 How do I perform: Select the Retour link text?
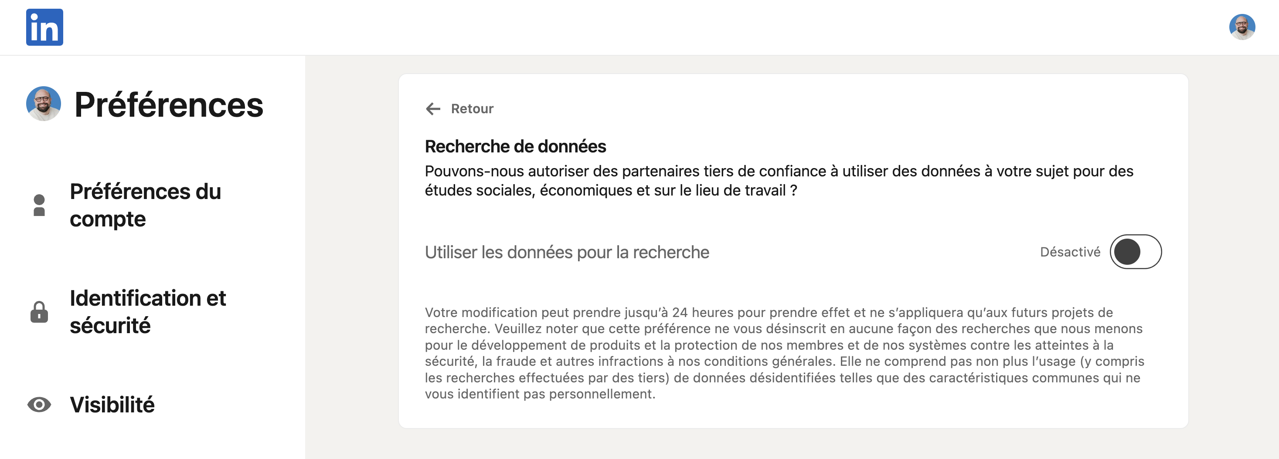[x=472, y=109]
